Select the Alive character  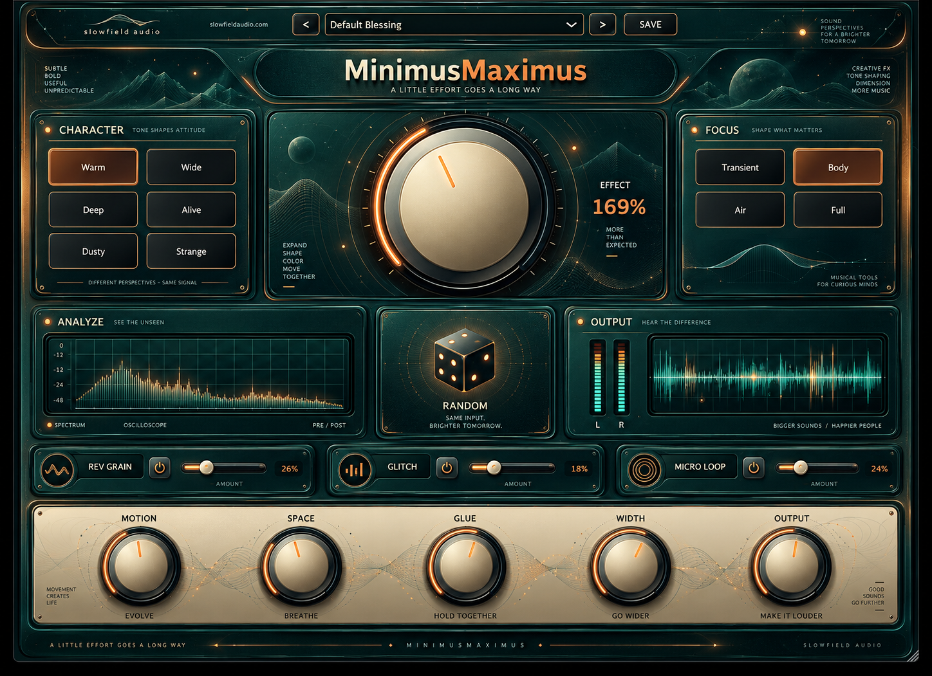point(191,210)
